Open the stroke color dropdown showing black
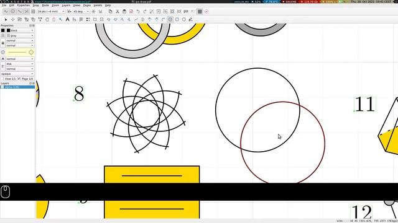The height and width of the screenshot is (223, 398). pos(20,30)
